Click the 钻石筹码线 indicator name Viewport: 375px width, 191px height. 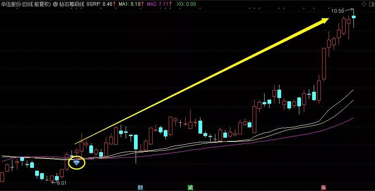[72, 4]
